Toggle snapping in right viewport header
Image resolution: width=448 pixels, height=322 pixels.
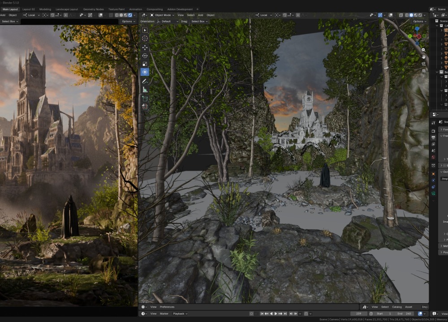click(285, 15)
